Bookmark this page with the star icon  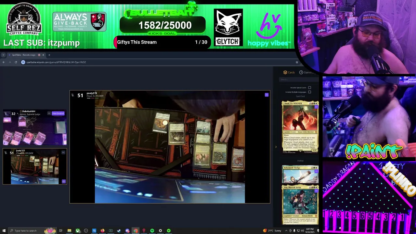point(297,62)
